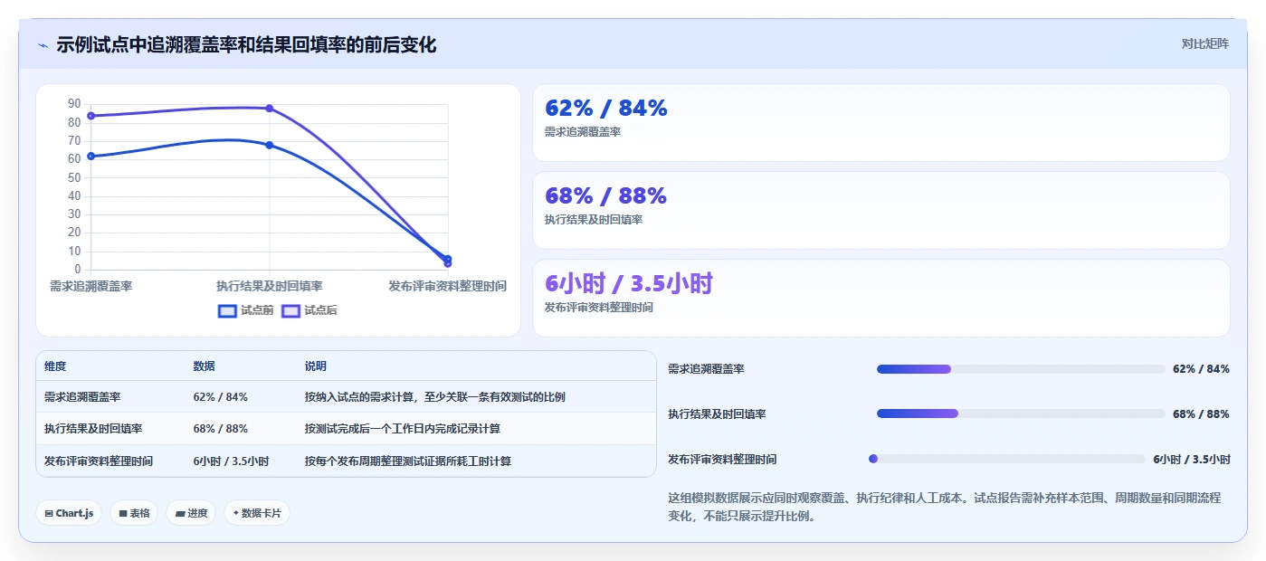Click the 维度 table column header
The height and width of the screenshot is (561, 1266).
coord(55,366)
